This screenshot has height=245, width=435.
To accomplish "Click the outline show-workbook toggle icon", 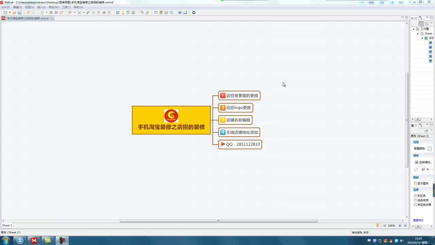I will [x=421, y=24].
